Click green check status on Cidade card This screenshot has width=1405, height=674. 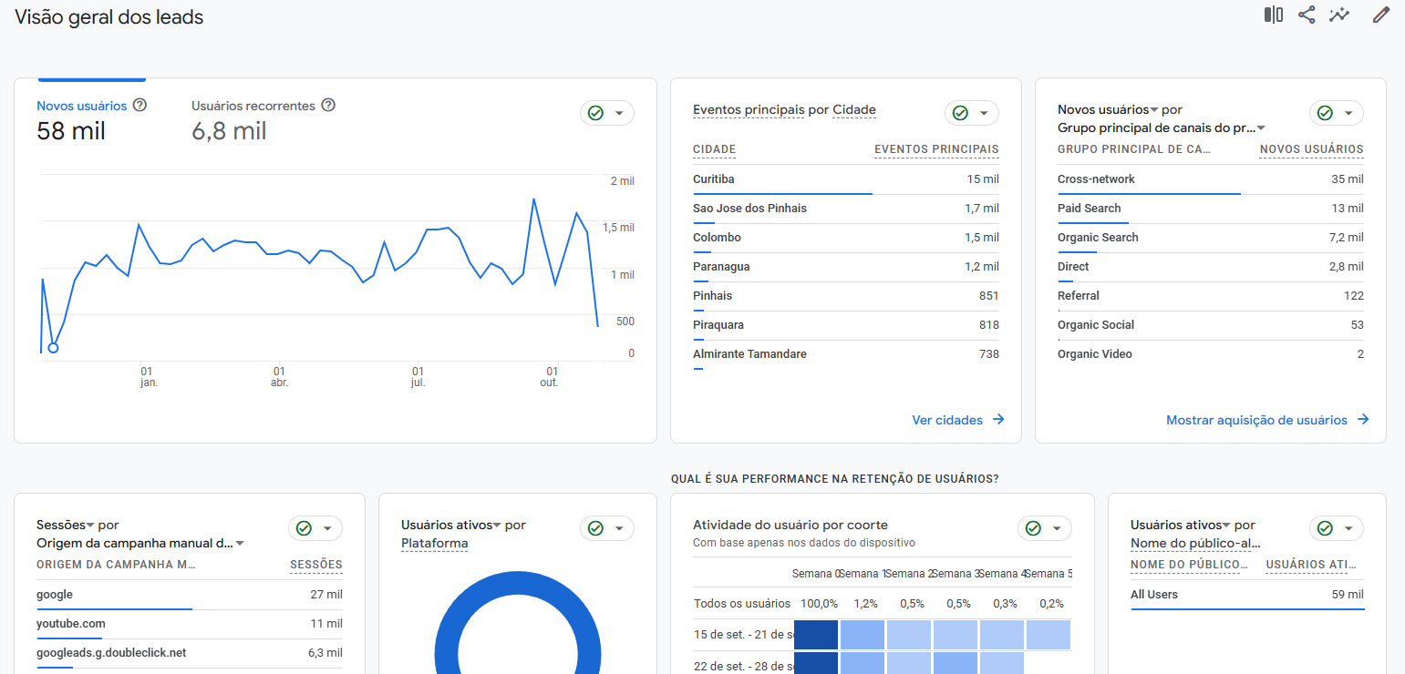point(960,113)
